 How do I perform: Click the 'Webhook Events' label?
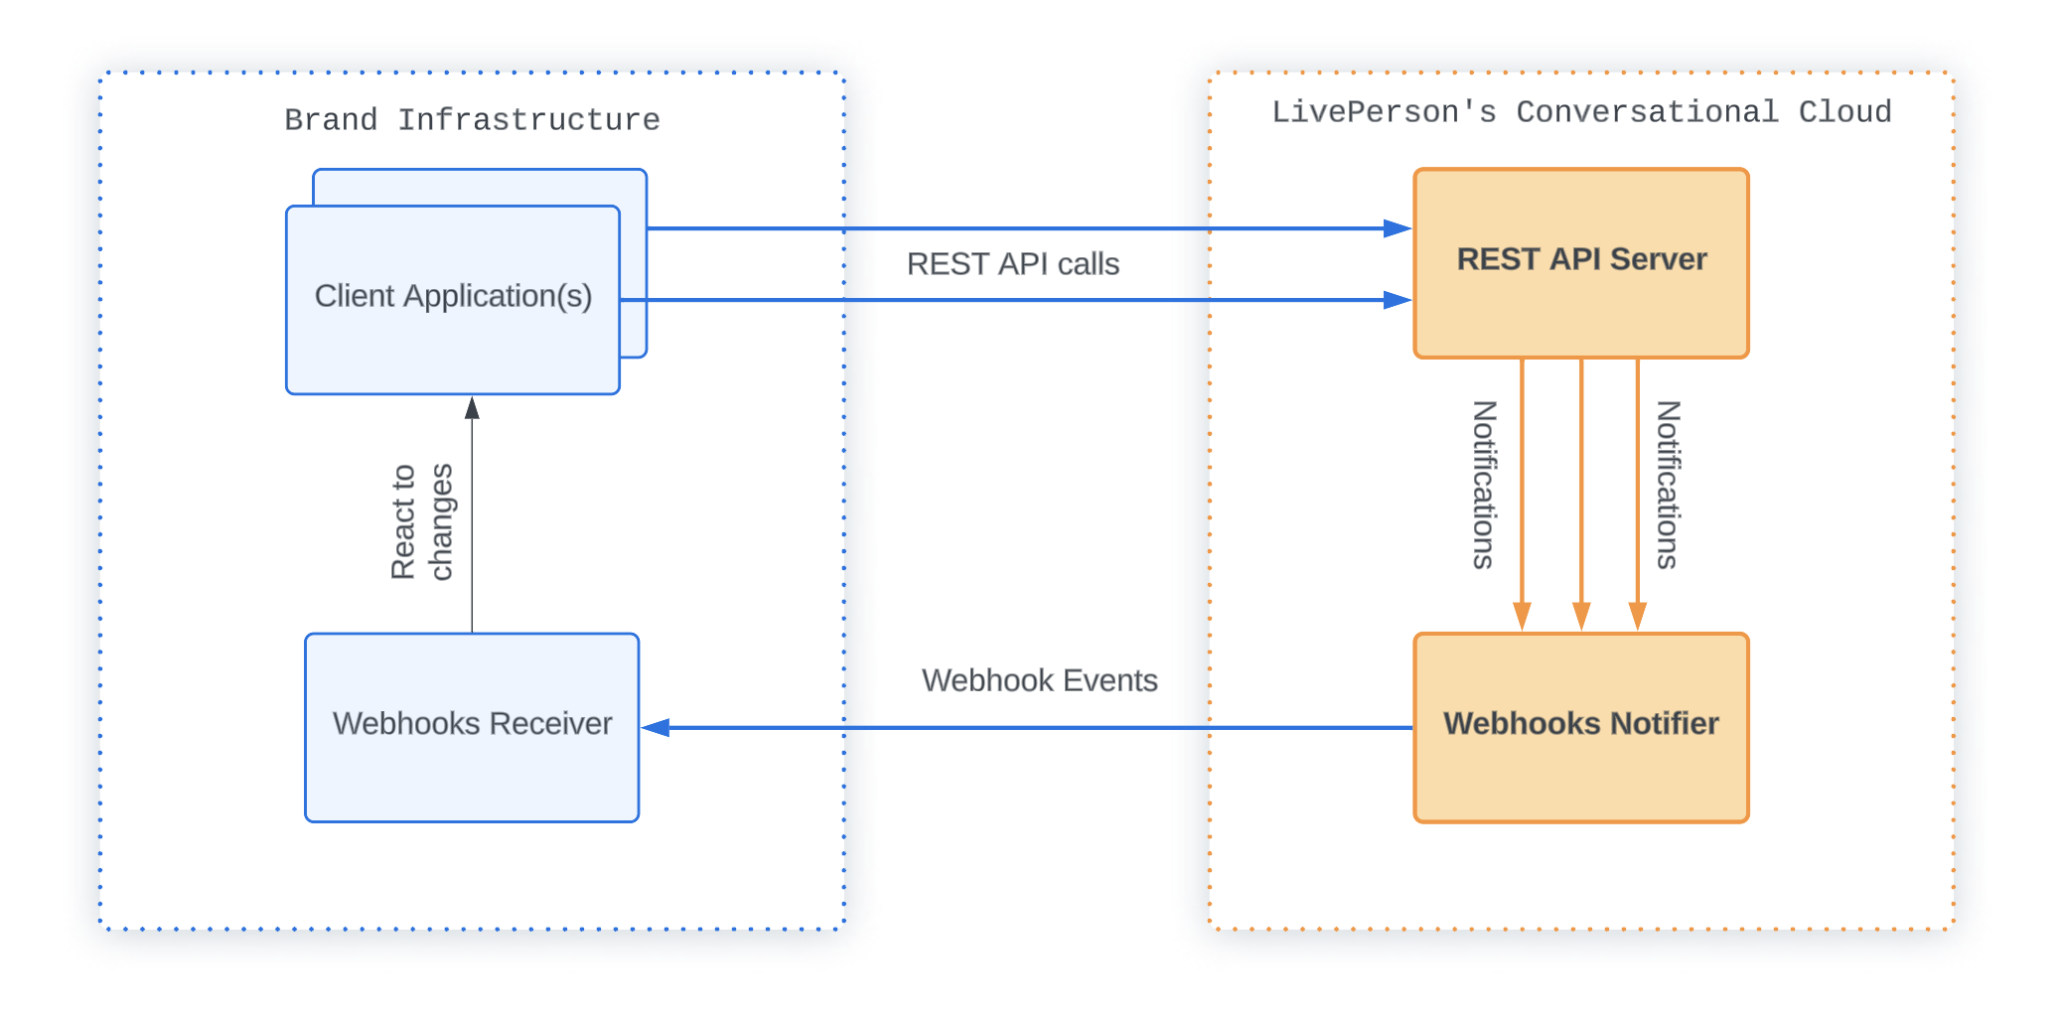pos(1039,680)
